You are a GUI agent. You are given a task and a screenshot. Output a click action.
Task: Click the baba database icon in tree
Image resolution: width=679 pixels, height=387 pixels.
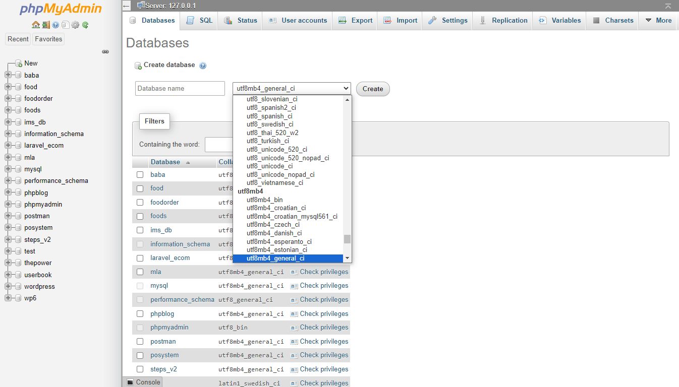[x=19, y=75]
